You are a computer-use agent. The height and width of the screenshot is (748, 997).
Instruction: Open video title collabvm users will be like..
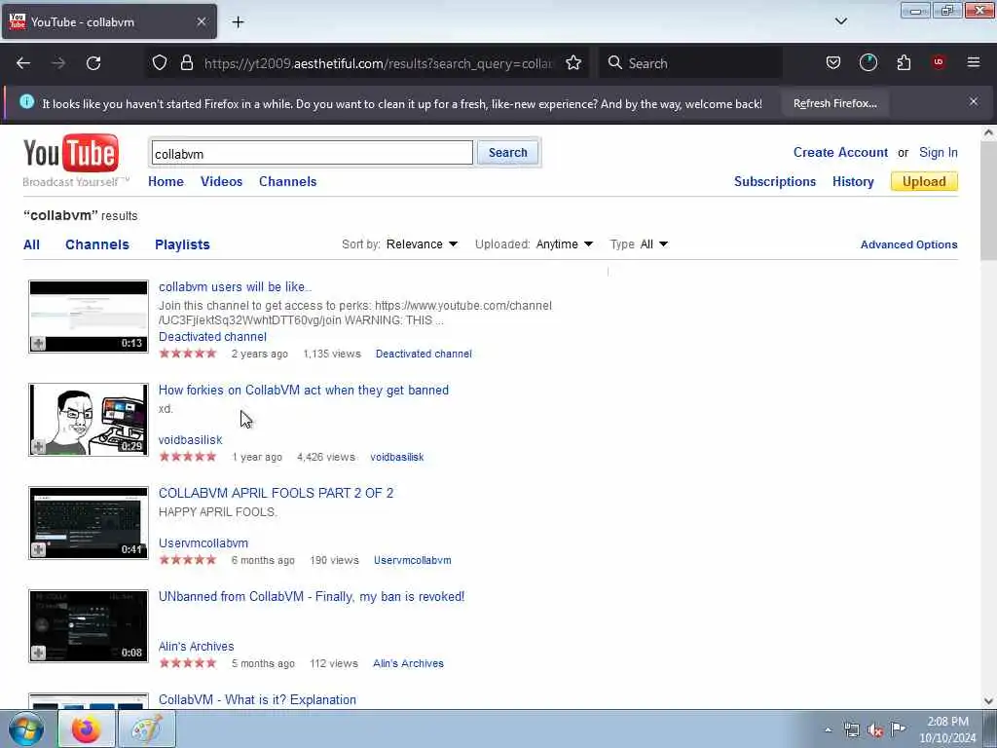(235, 287)
